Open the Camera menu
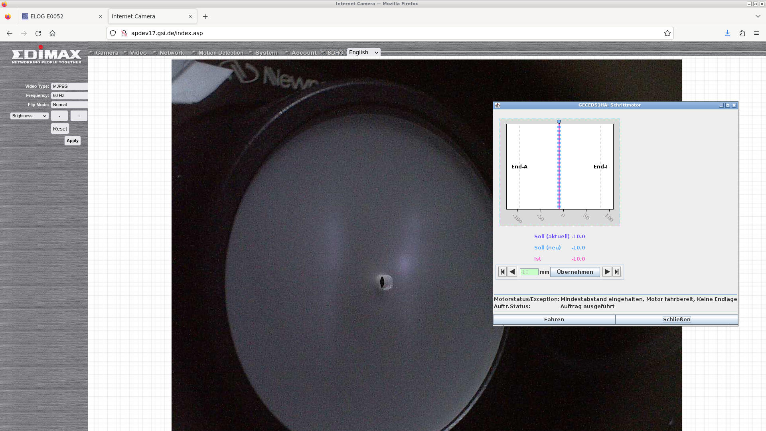This screenshot has height=431, width=766. pos(107,53)
